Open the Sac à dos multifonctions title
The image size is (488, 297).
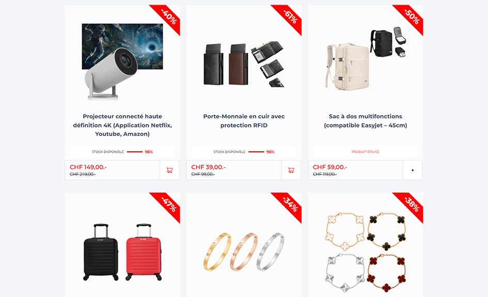pos(366,121)
